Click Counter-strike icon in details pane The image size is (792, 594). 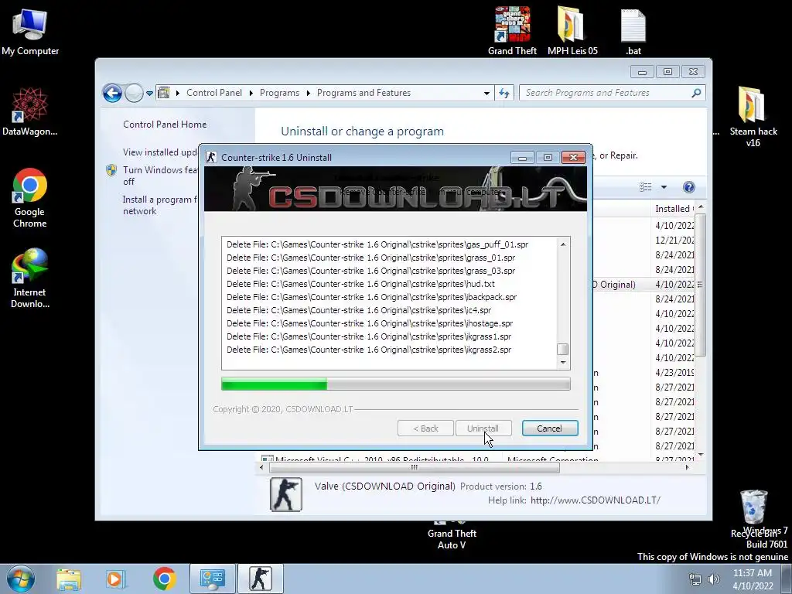(286, 494)
